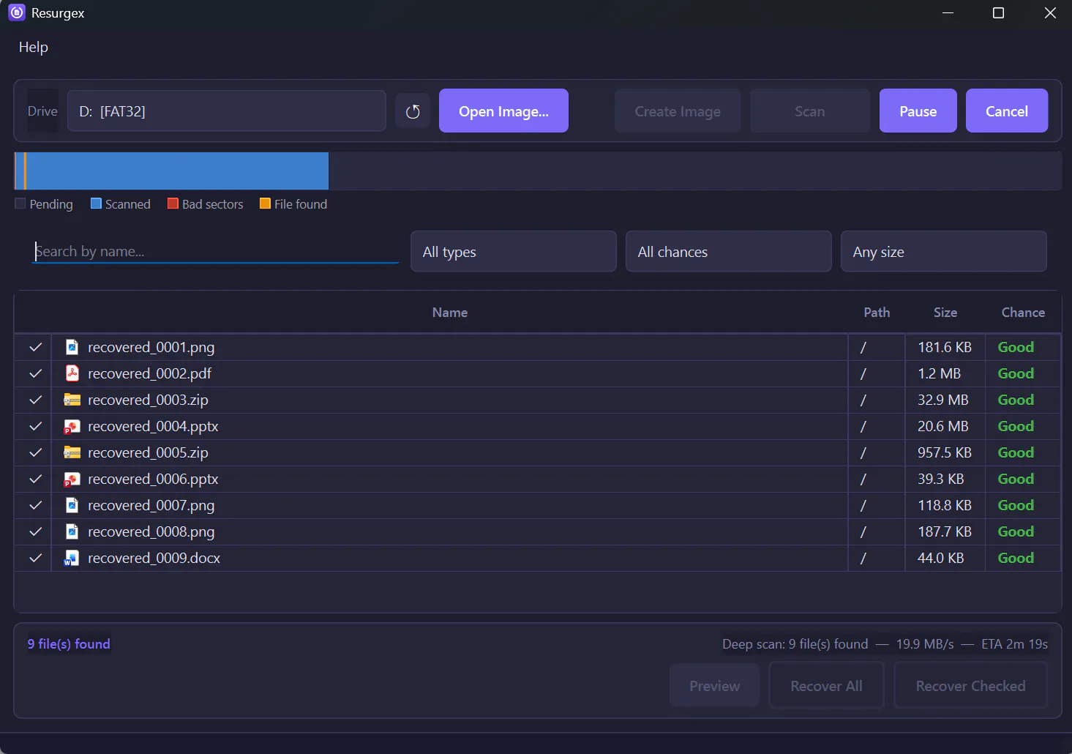Click the ZIP folder icon of recovered_0003.zip

72,400
